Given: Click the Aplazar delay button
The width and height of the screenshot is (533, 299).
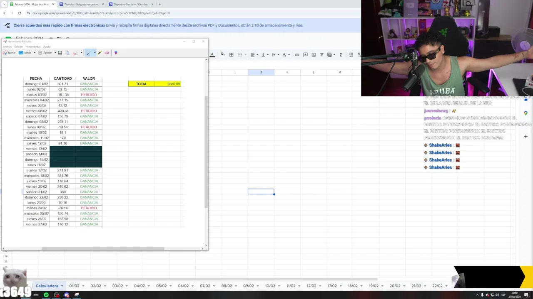Looking at the screenshot, I should [x=45, y=53].
